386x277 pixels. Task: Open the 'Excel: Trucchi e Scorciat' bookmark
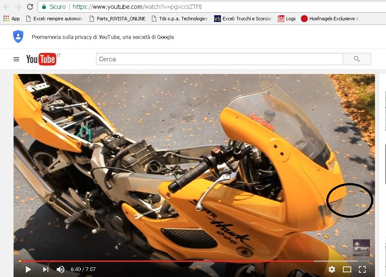[x=243, y=19]
